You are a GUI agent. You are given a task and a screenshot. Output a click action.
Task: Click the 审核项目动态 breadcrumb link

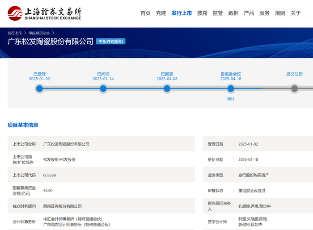pos(39,33)
